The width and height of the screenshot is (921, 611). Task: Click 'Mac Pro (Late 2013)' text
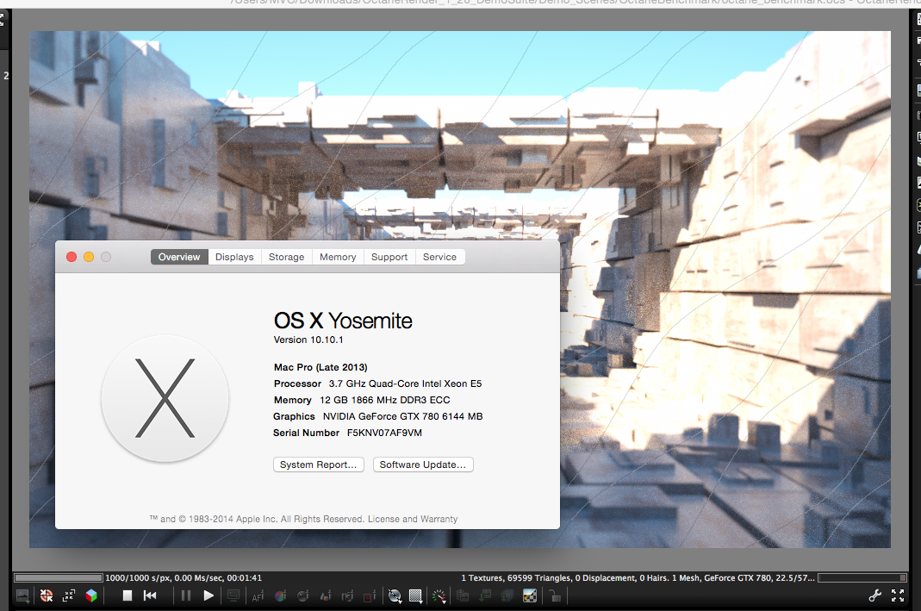pyautogui.click(x=320, y=367)
